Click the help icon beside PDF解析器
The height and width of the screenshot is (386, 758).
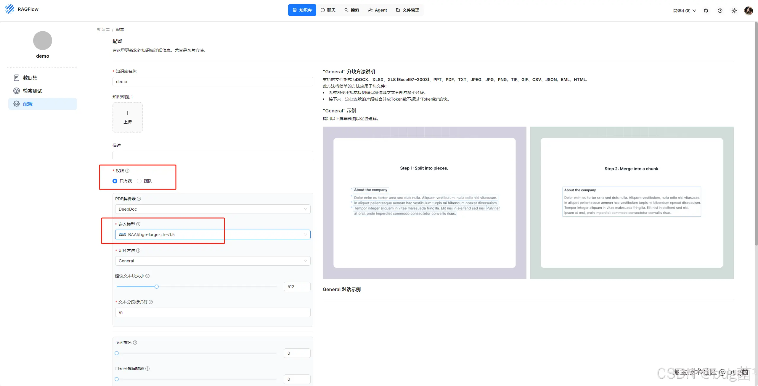[139, 199]
